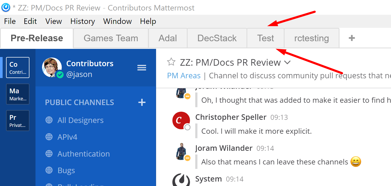Click the grinning emoji in Joram's message
Screen dimensions: 391x186
[356, 162]
